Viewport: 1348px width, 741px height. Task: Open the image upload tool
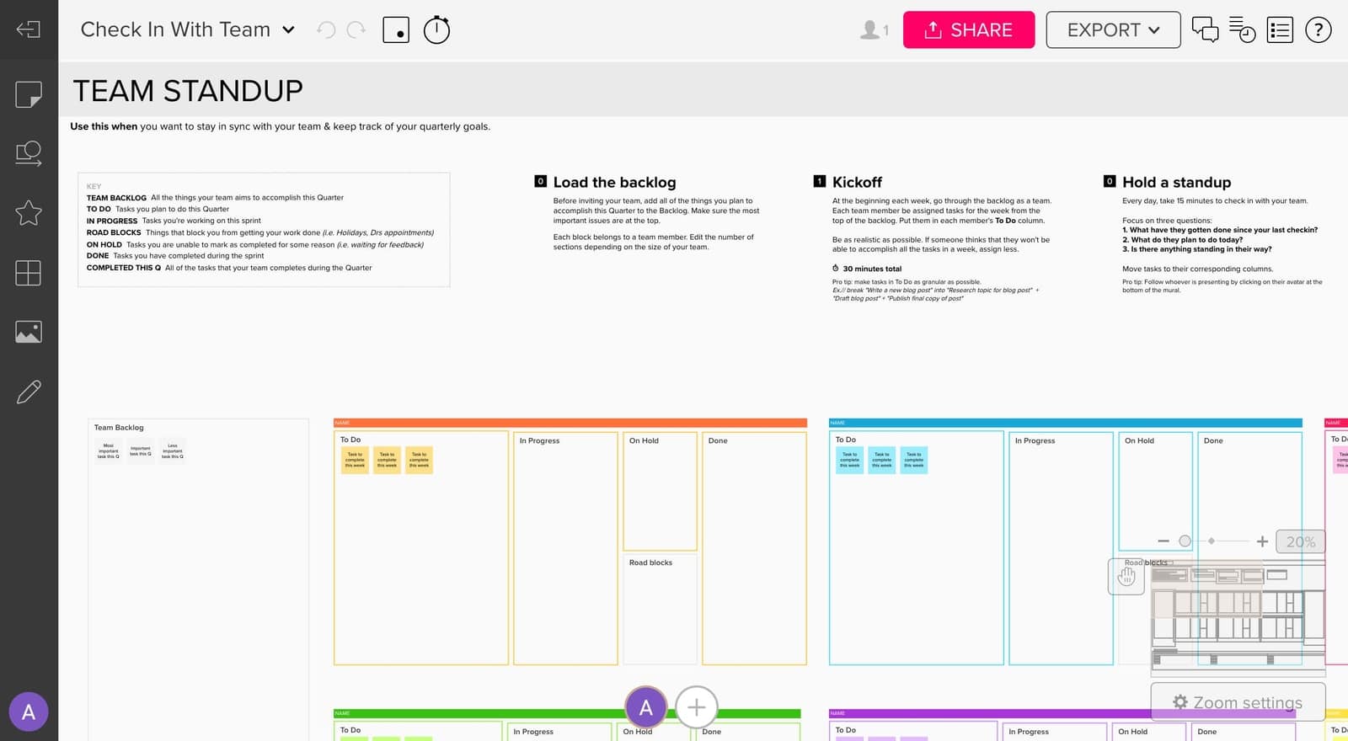29,332
